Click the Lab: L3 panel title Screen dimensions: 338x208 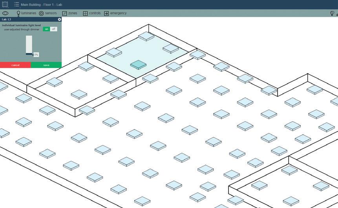(x=6, y=19)
